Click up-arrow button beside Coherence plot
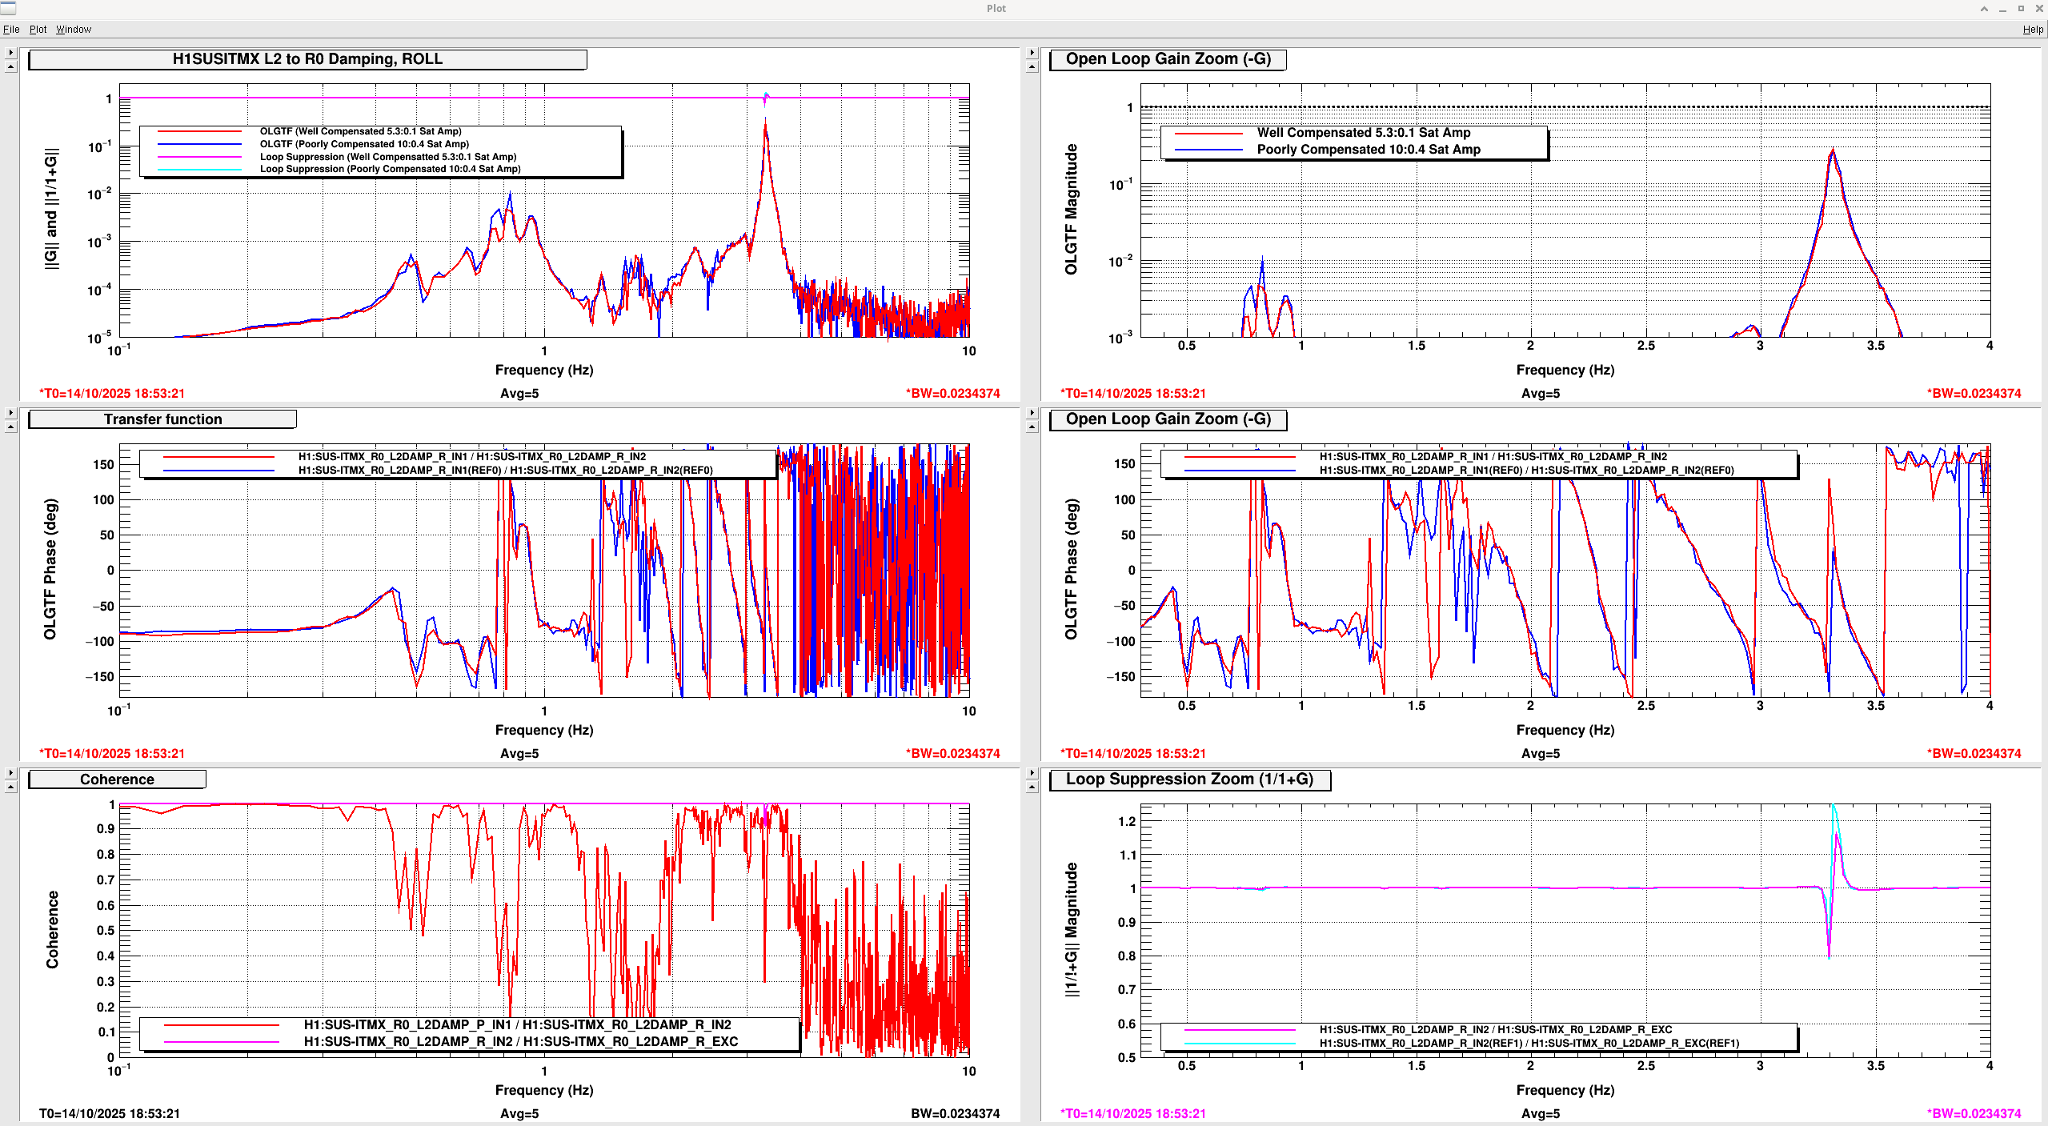 (x=10, y=787)
